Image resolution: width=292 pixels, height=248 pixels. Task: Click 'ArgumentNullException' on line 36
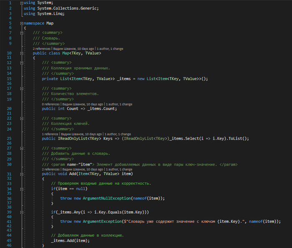[107, 198]
